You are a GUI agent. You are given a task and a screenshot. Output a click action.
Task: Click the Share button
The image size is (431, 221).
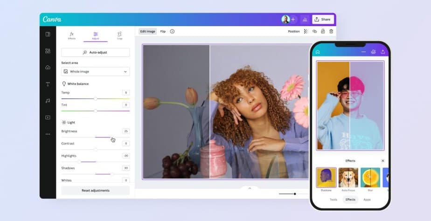coord(323,19)
